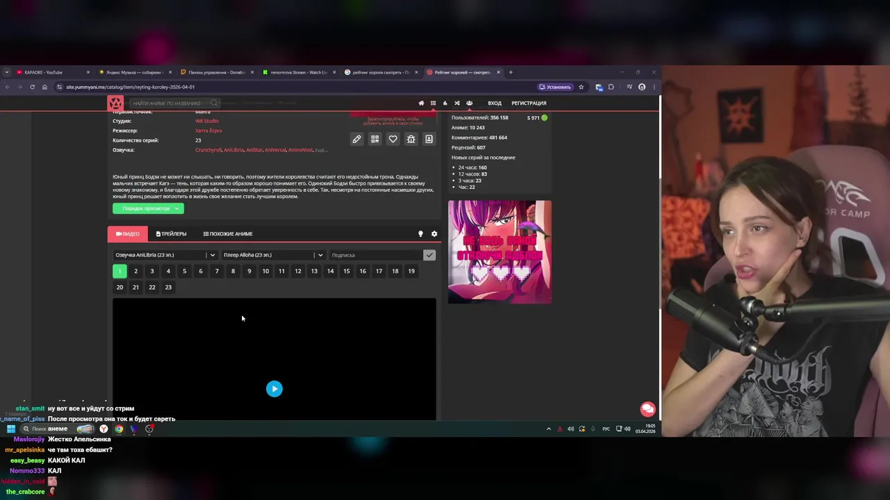
Task: Go back using browser back arrow
Action: click(x=8, y=87)
